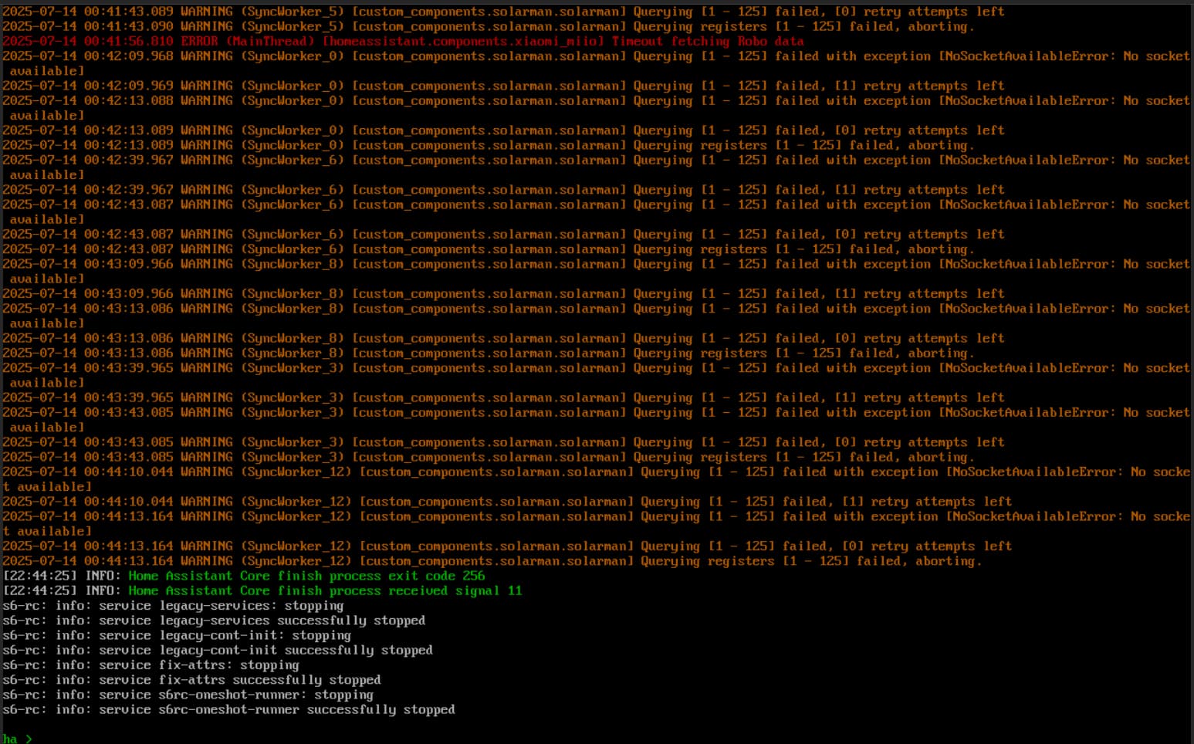This screenshot has width=1194, height=744.
Task: Click the red xiaomi_miio 'Timeout fetching Robo data' error line
Action: tap(403, 41)
